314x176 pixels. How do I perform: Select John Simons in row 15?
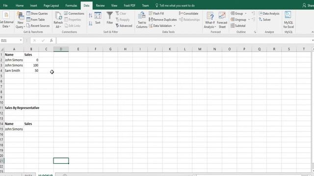click(x=14, y=129)
